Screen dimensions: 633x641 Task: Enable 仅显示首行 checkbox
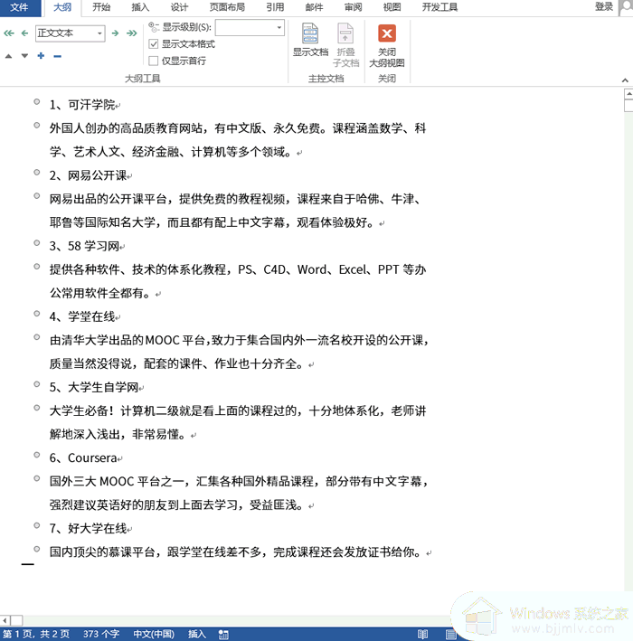coord(154,61)
